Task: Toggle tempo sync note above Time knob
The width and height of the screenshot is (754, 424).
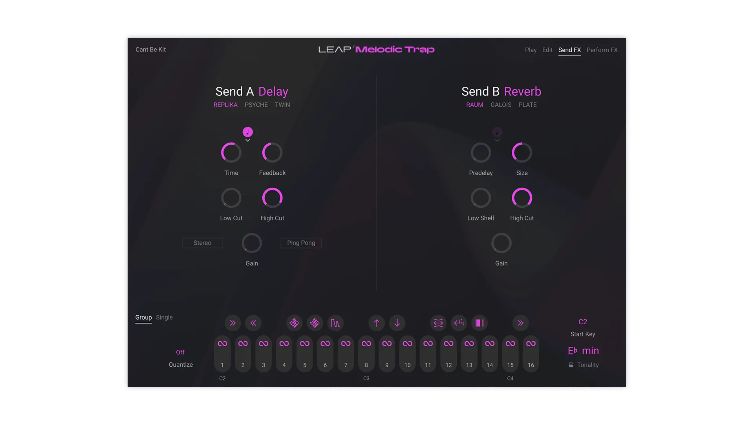Action: point(247,132)
